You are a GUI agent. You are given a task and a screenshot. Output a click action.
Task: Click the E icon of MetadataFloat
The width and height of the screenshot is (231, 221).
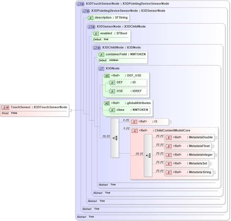[x=169, y=146]
